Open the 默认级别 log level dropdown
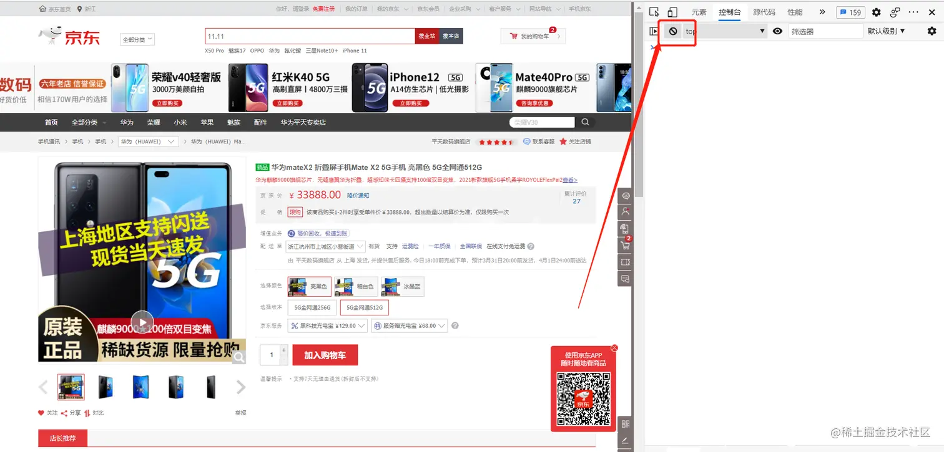The width and height of the screenshot is (944, 452). (x=886, y=31)
